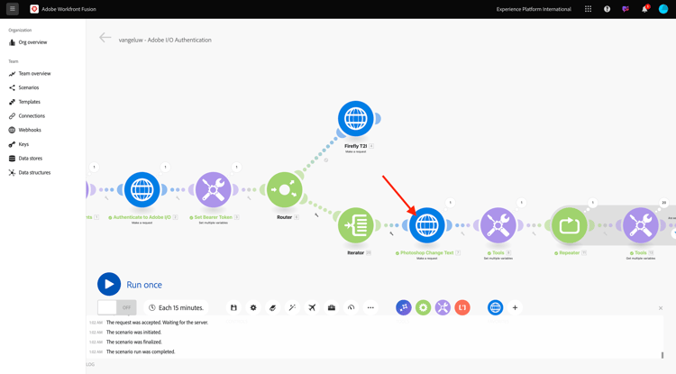The image size is (676, 374).
Task: Open the notifications bell
Action: pos(644,9)
